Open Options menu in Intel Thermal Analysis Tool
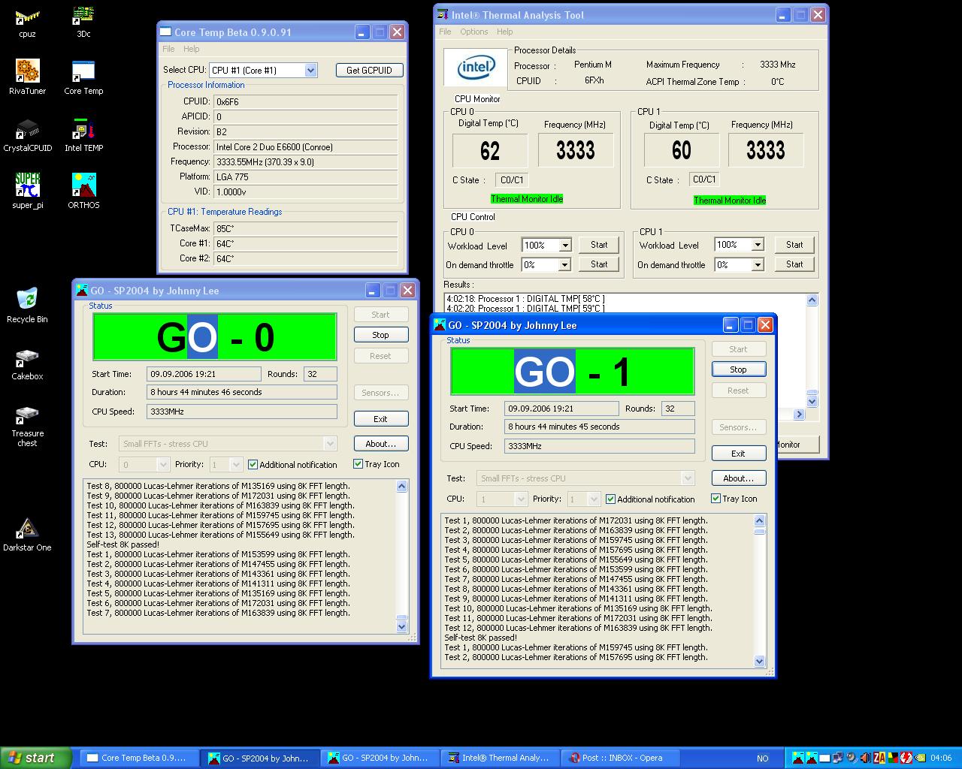Image resolution: width=962 pixels, height=769 pixels. pyautogui.click(x=474, y=32)
